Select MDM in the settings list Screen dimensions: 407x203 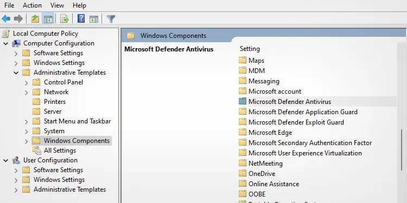[257, 71]
